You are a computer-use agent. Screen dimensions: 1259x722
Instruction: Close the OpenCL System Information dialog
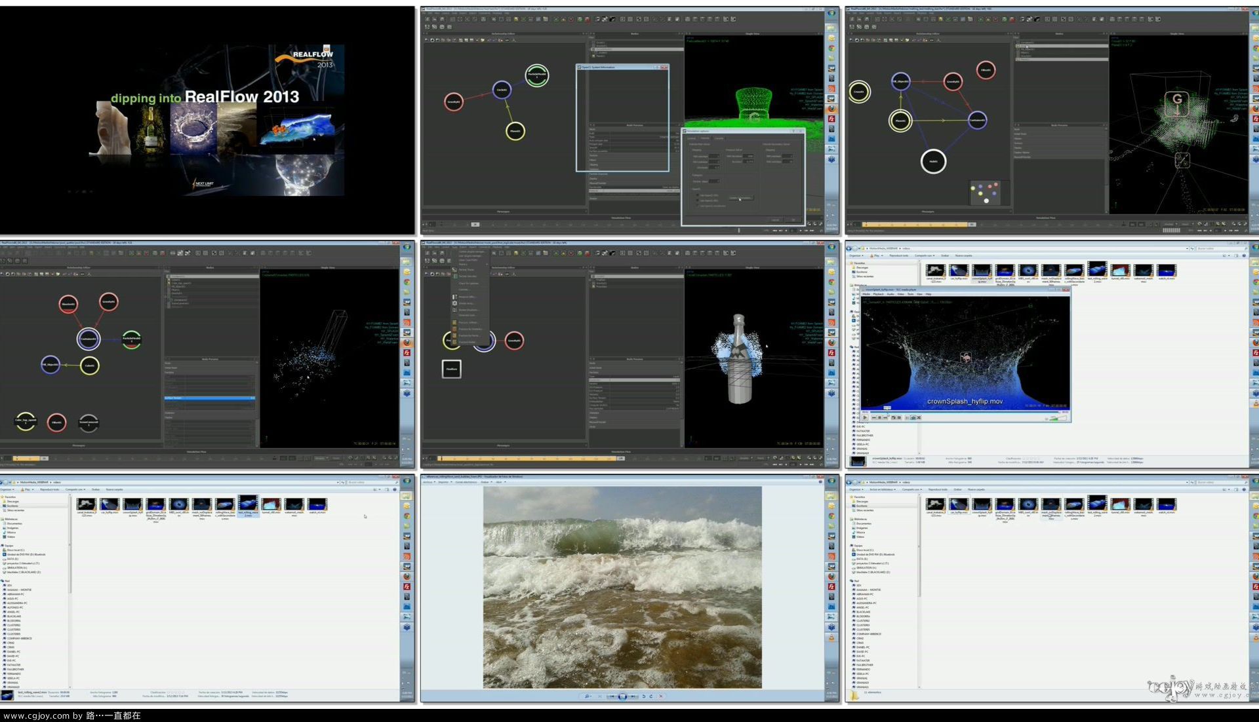664,67
